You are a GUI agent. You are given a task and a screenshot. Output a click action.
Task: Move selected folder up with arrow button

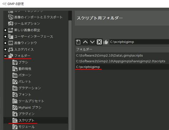(85, 42)
